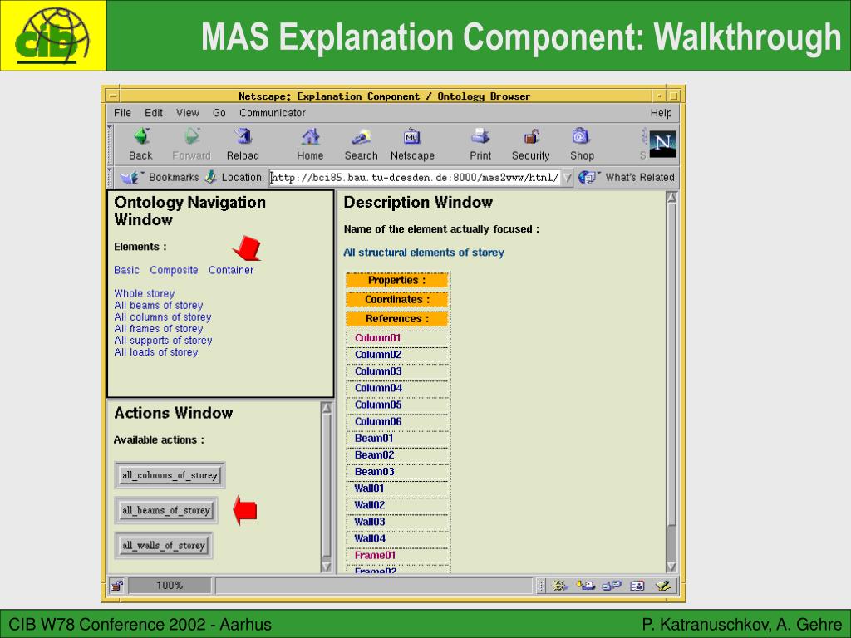Open Newsgroups icon in component bar

tap(612, 586)
